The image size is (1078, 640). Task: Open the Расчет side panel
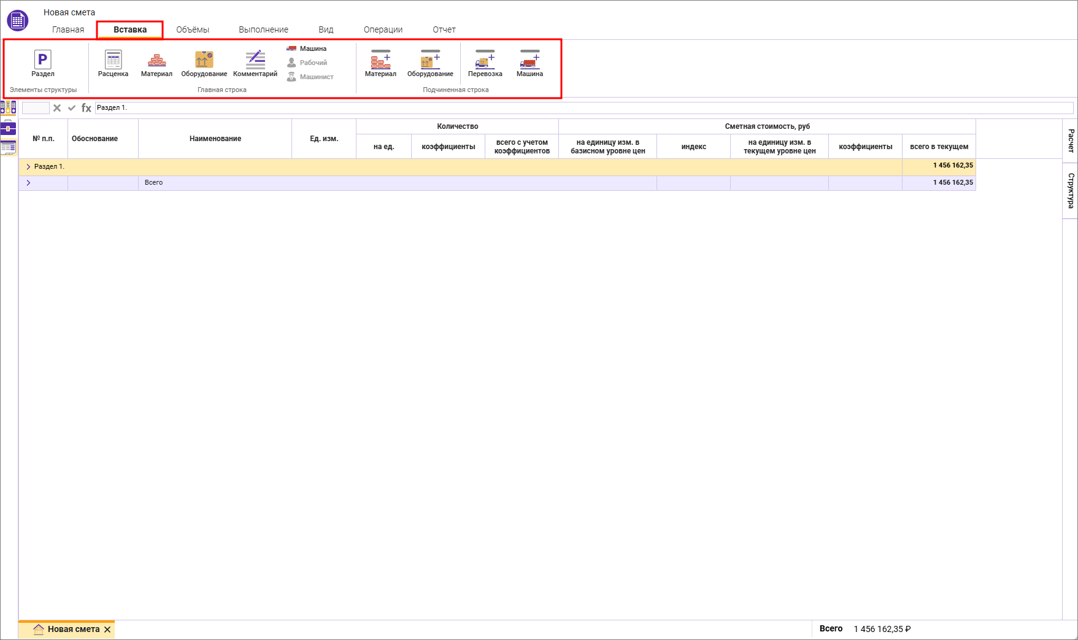[x=1071, y=141]
